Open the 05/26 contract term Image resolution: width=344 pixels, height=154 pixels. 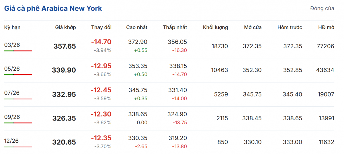12,69
